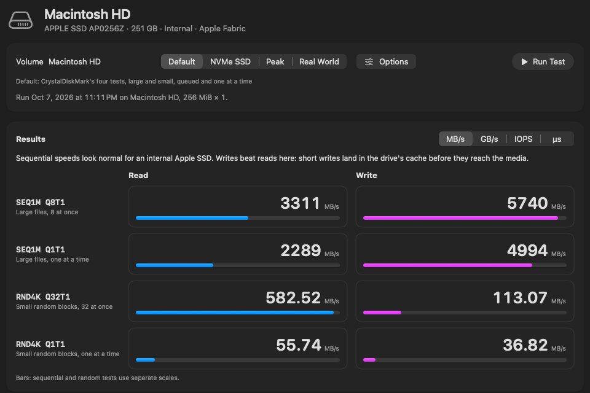This screenshot has width=590, height=393.
Task: Click the RND4K Q1T1 read bar
Action: 238,360
